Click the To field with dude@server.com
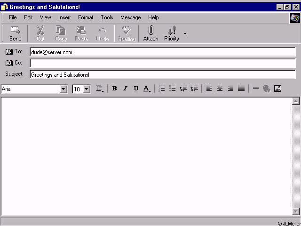 pos(163,52)
